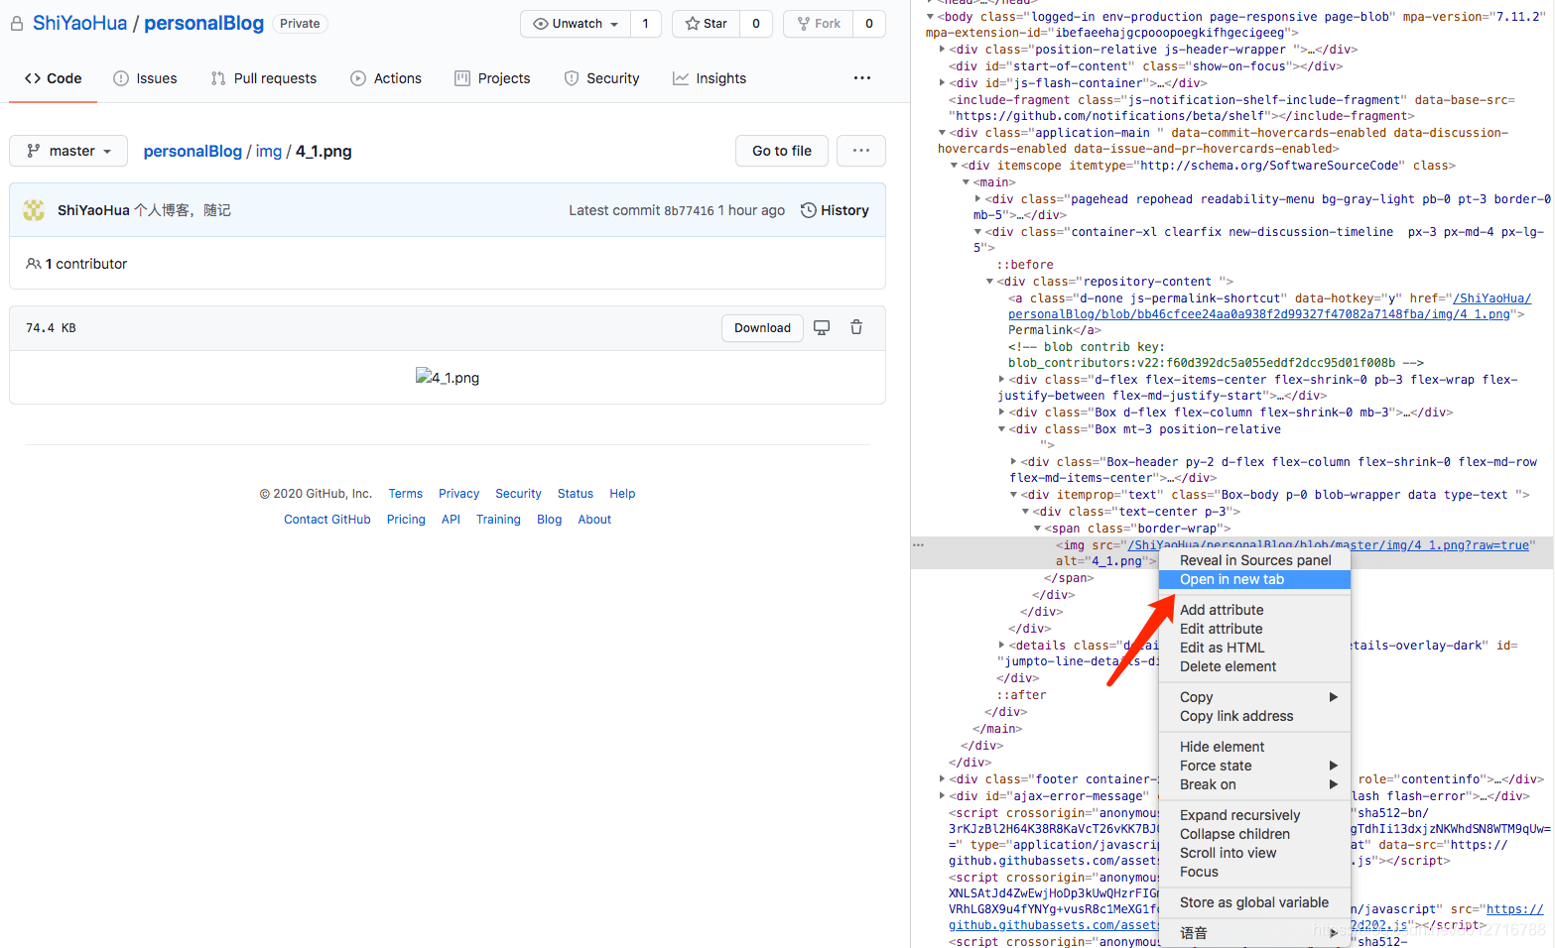
Task: Click the DevTools element row ellipsis
Action: 918,545
